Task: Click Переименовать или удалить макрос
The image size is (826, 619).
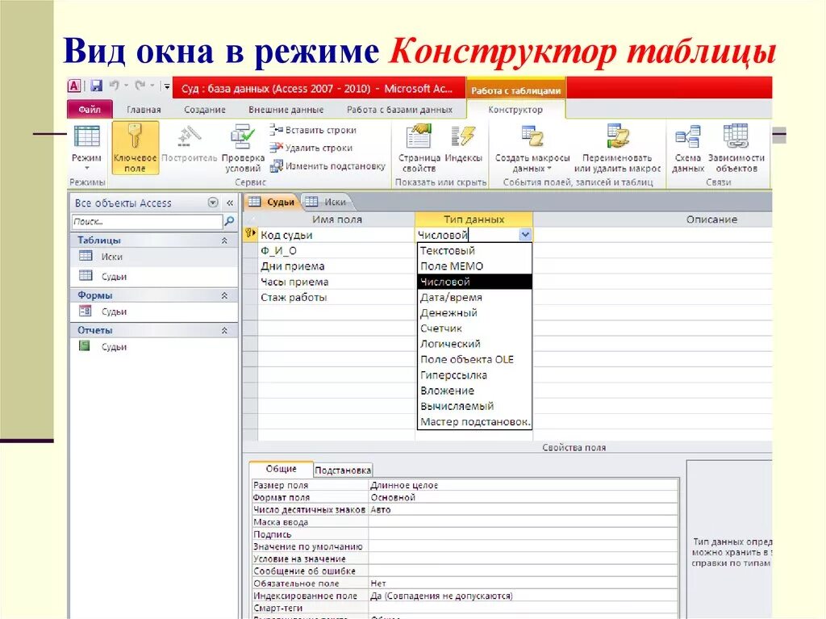Action: [x=617, y=148]
